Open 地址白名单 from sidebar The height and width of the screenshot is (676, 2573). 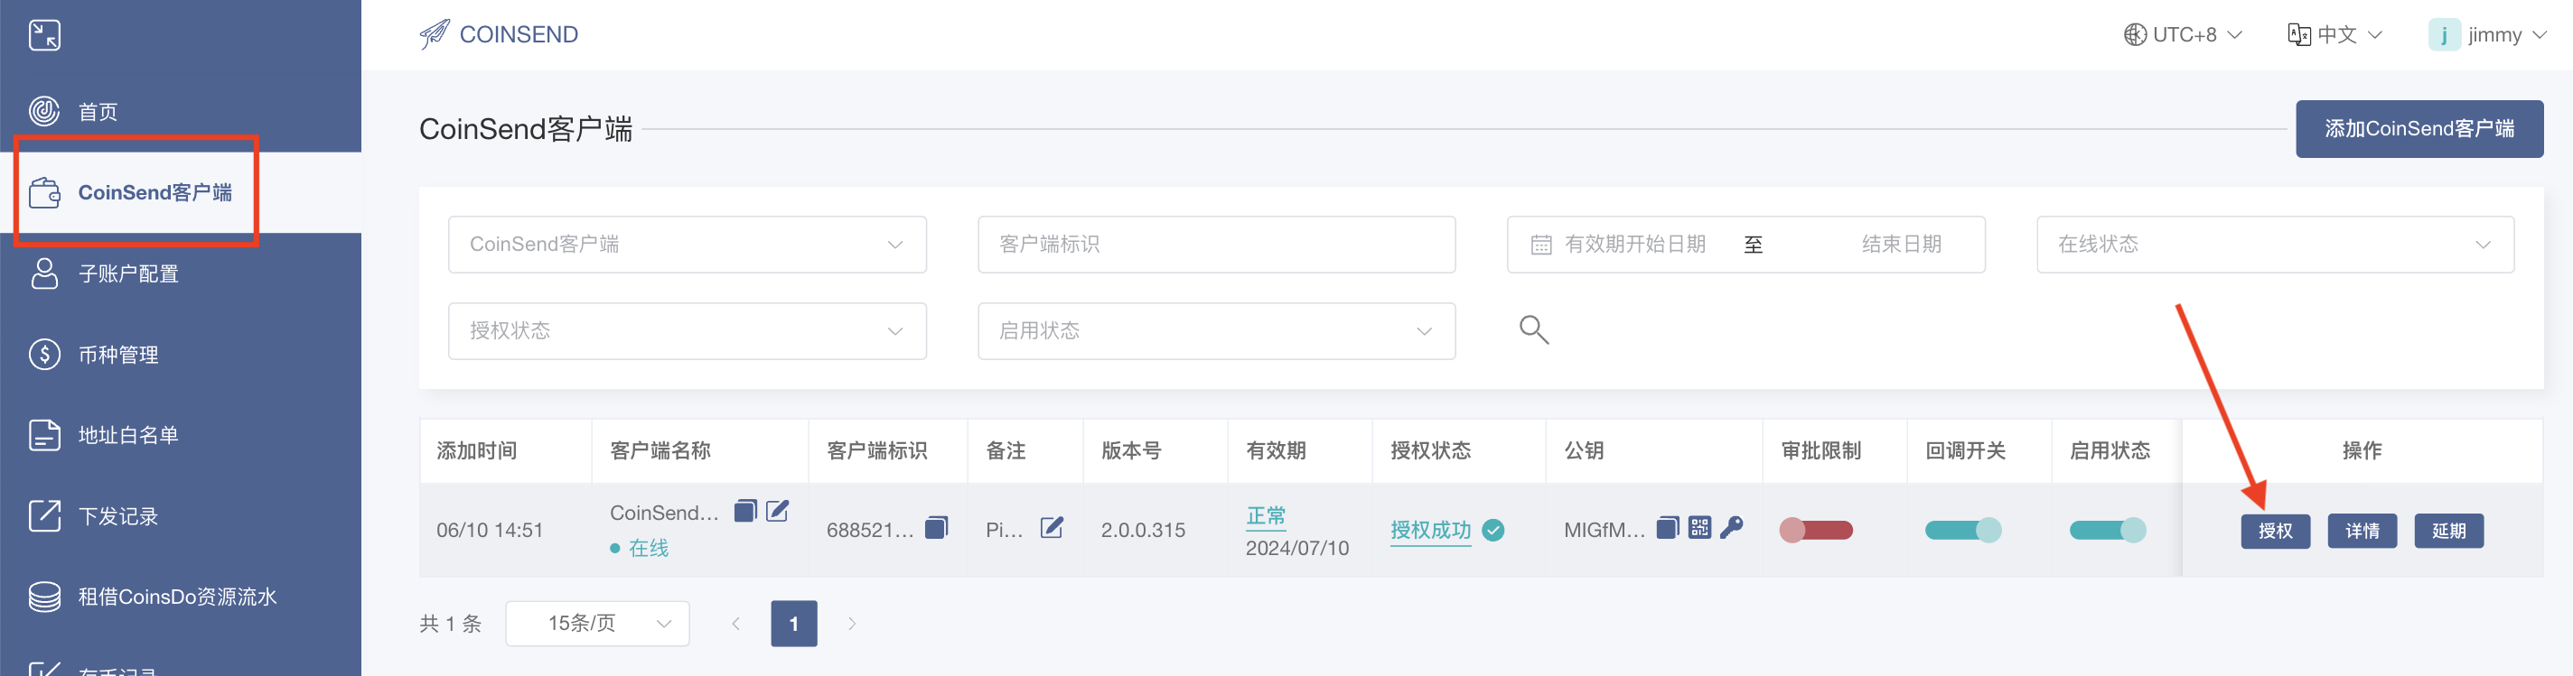[128, 435]
